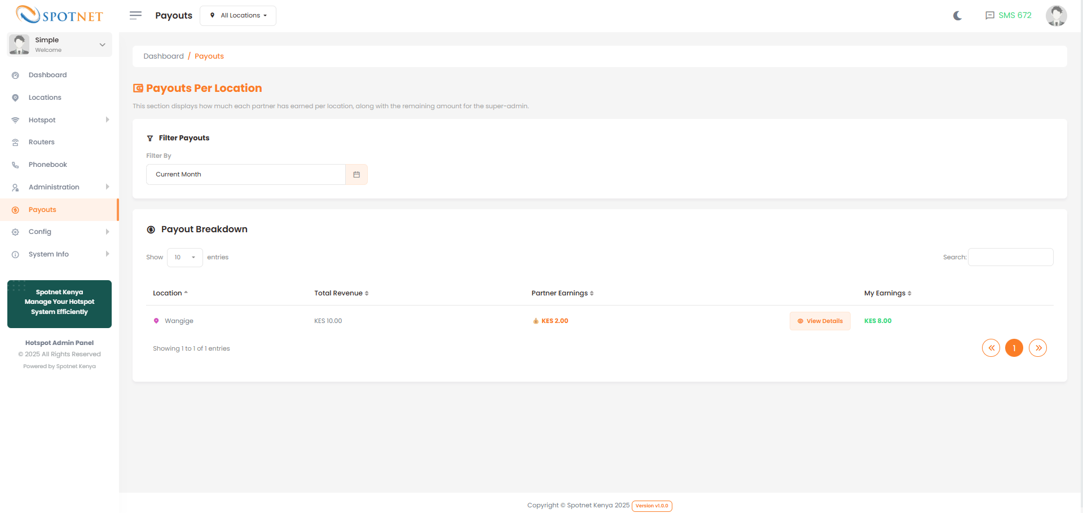Image resolution: width=1083 pixels, height=513 pixels.
Task: Click the calendar icon beside the filter field
Action: point(356,175)
